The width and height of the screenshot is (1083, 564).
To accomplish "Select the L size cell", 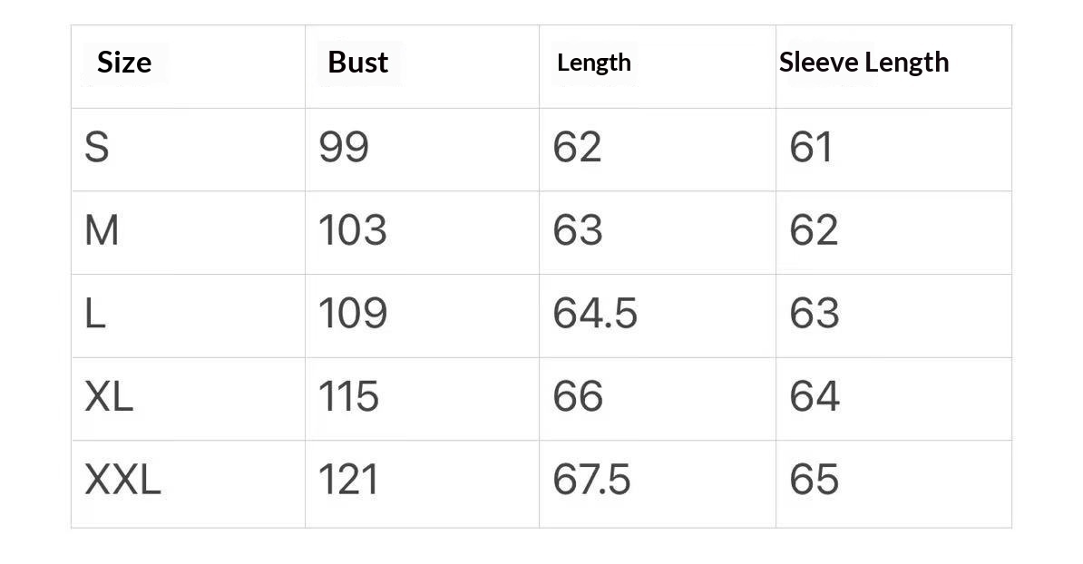I will tap(95, 315).
